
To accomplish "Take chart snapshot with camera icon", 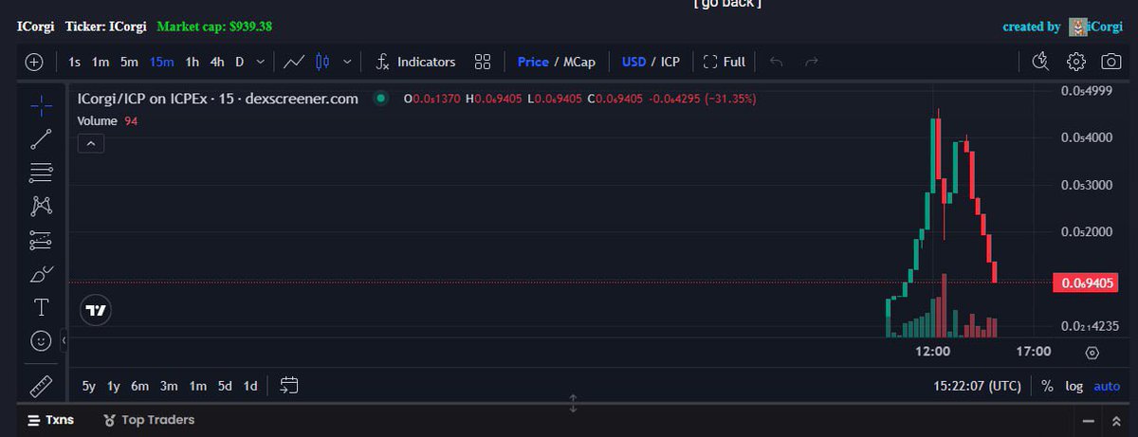I will [1110, 62].
